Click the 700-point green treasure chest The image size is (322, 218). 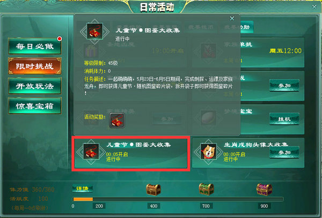tap(206, 189)
